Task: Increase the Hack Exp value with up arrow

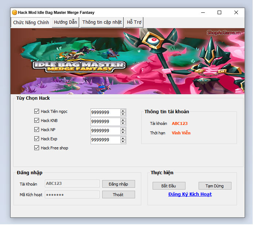Action: click(123, 138)
